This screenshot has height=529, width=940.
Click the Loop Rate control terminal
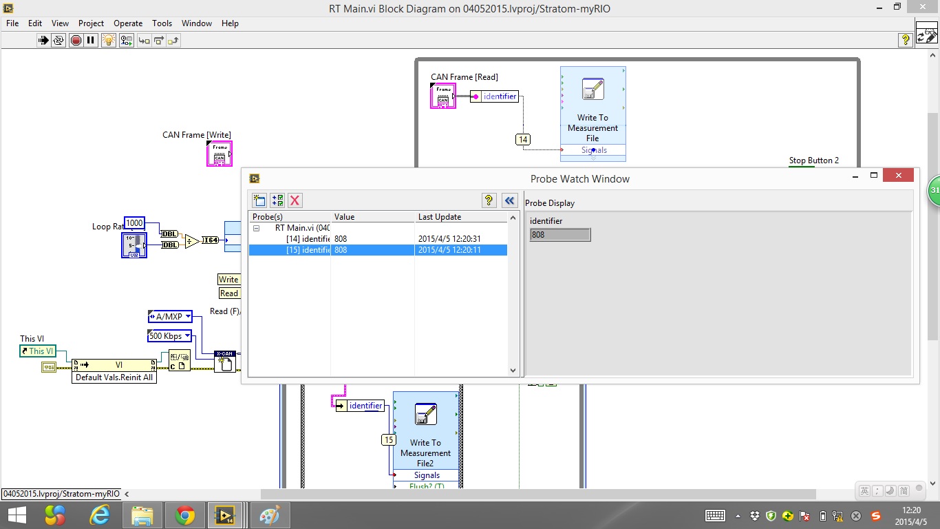click(x=134, y=245)
